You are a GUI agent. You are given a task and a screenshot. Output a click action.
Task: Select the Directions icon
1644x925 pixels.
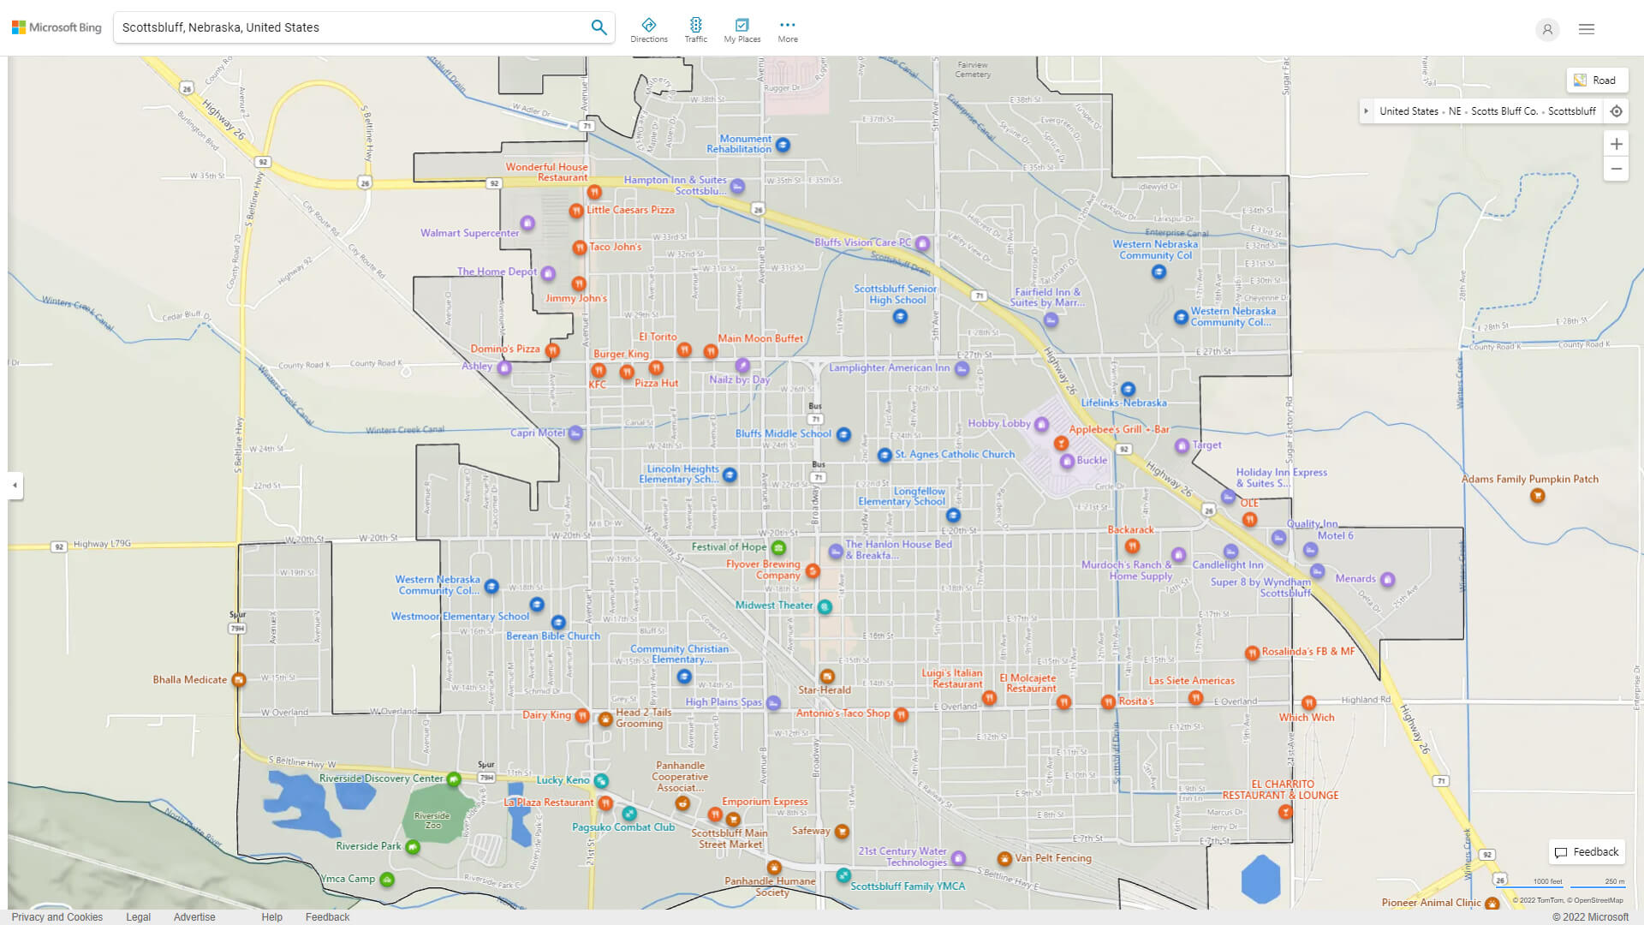click(x=649, y=25)
